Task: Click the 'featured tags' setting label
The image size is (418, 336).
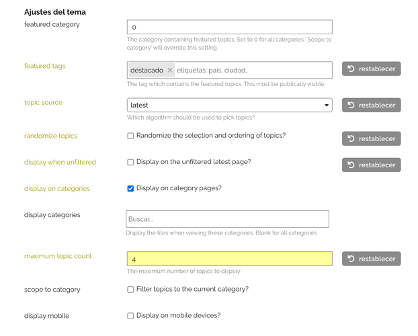Action: pyautogui.click(x=45, y=66)
